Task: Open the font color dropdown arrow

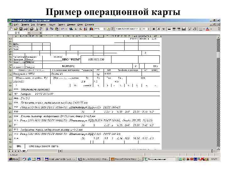Action: coord(211,29)
